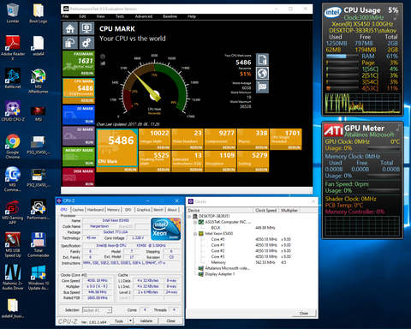Viewport: 411px width, 329px height.
Task: Click the Intel logo on CPU Usage gadget
Action: [x=333, y=12]
